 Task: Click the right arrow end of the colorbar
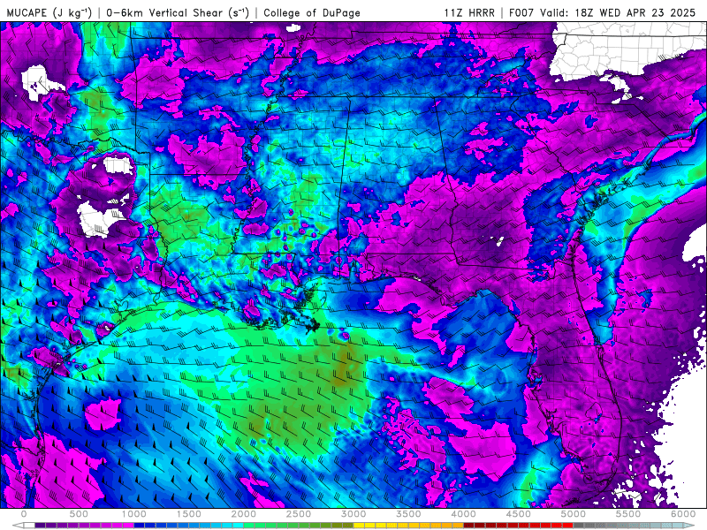[689, 526]
